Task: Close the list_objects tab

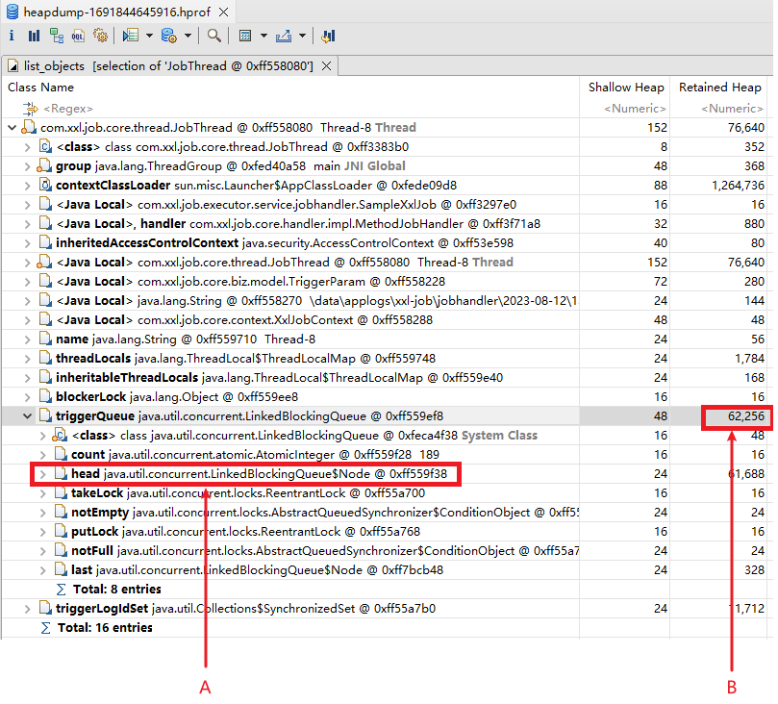Action: (x=326, y=65)
